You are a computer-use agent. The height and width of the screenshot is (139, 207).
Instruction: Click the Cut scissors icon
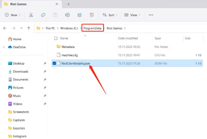31,15
